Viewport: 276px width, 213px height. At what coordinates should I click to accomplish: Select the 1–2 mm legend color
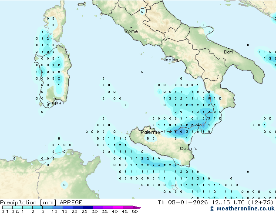pos(27,207)
